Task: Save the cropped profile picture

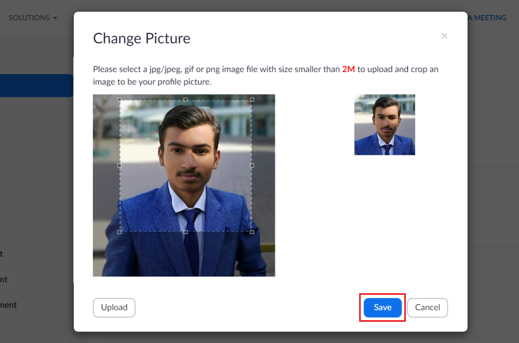Action: click(383, 307)
